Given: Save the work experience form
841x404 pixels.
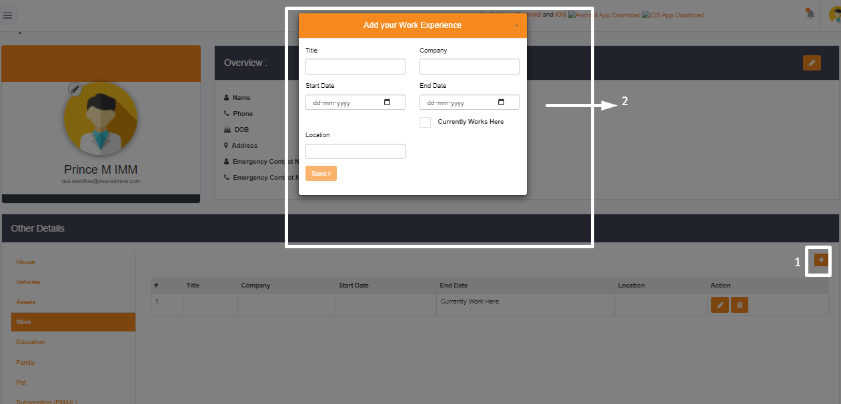Looking at the screenshot, I should point(321,173).
